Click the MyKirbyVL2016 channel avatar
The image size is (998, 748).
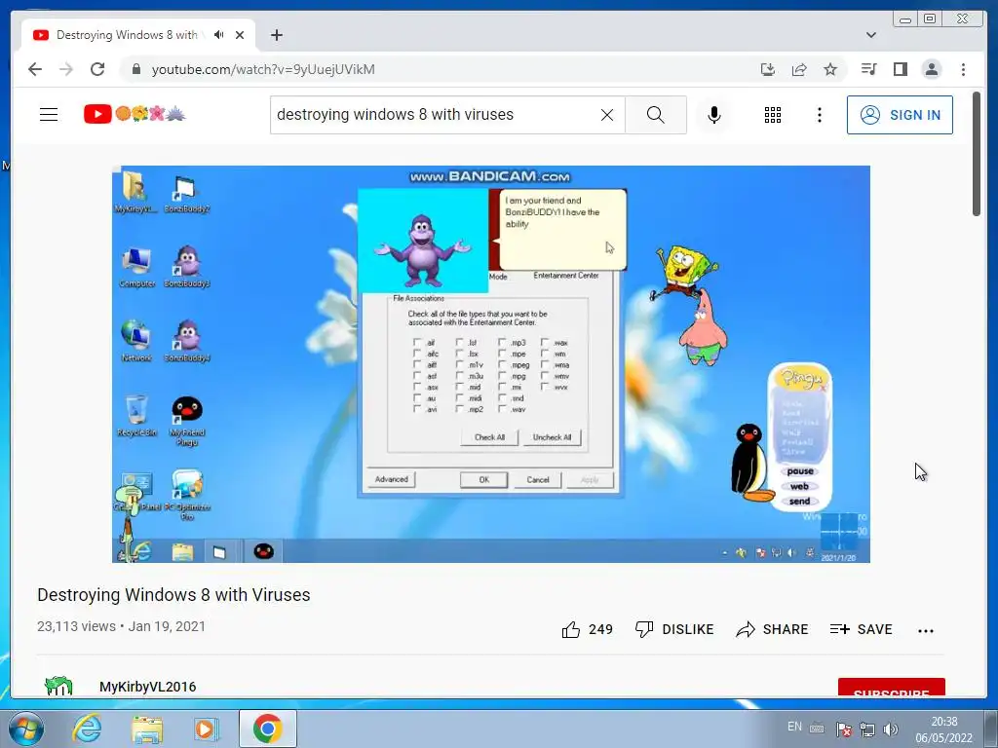click(58, 687)
